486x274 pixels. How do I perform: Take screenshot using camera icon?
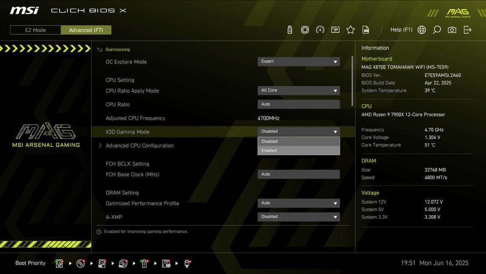coord(452,30)
